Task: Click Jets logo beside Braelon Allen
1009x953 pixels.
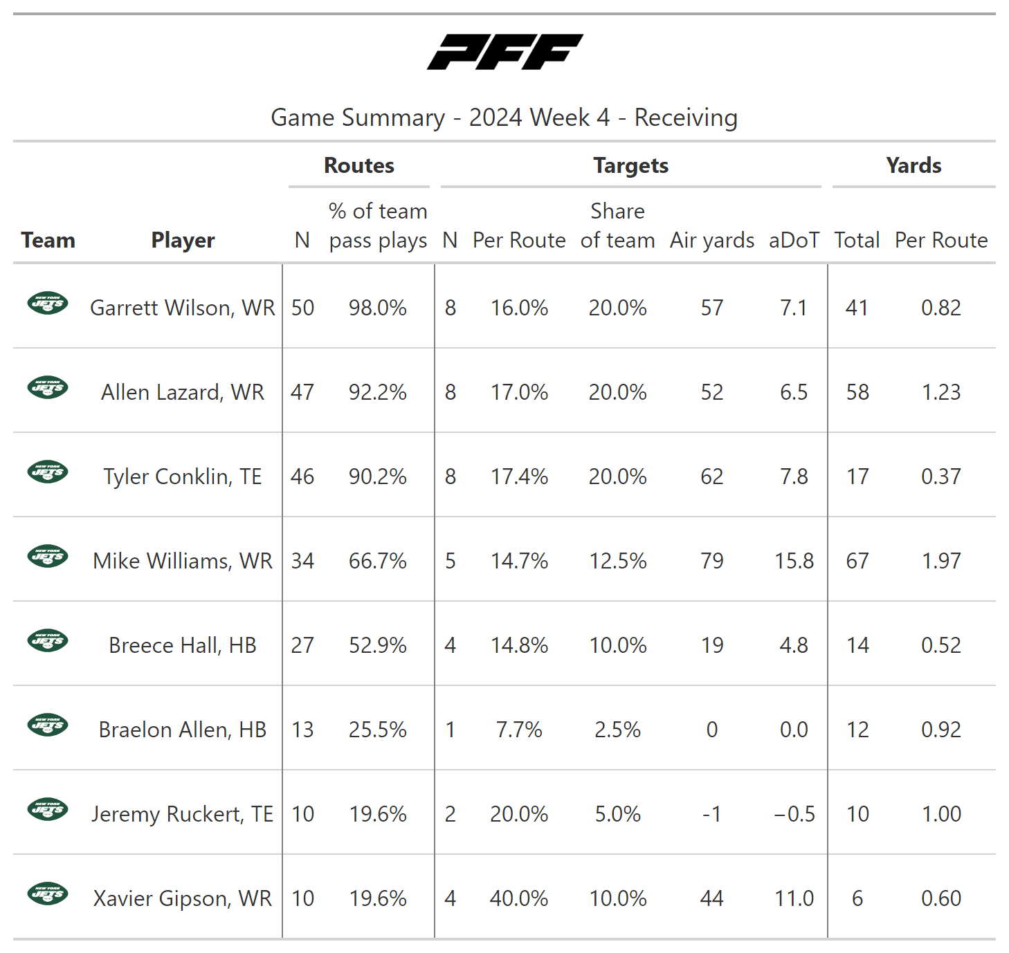Action: [x=48, y=725]
